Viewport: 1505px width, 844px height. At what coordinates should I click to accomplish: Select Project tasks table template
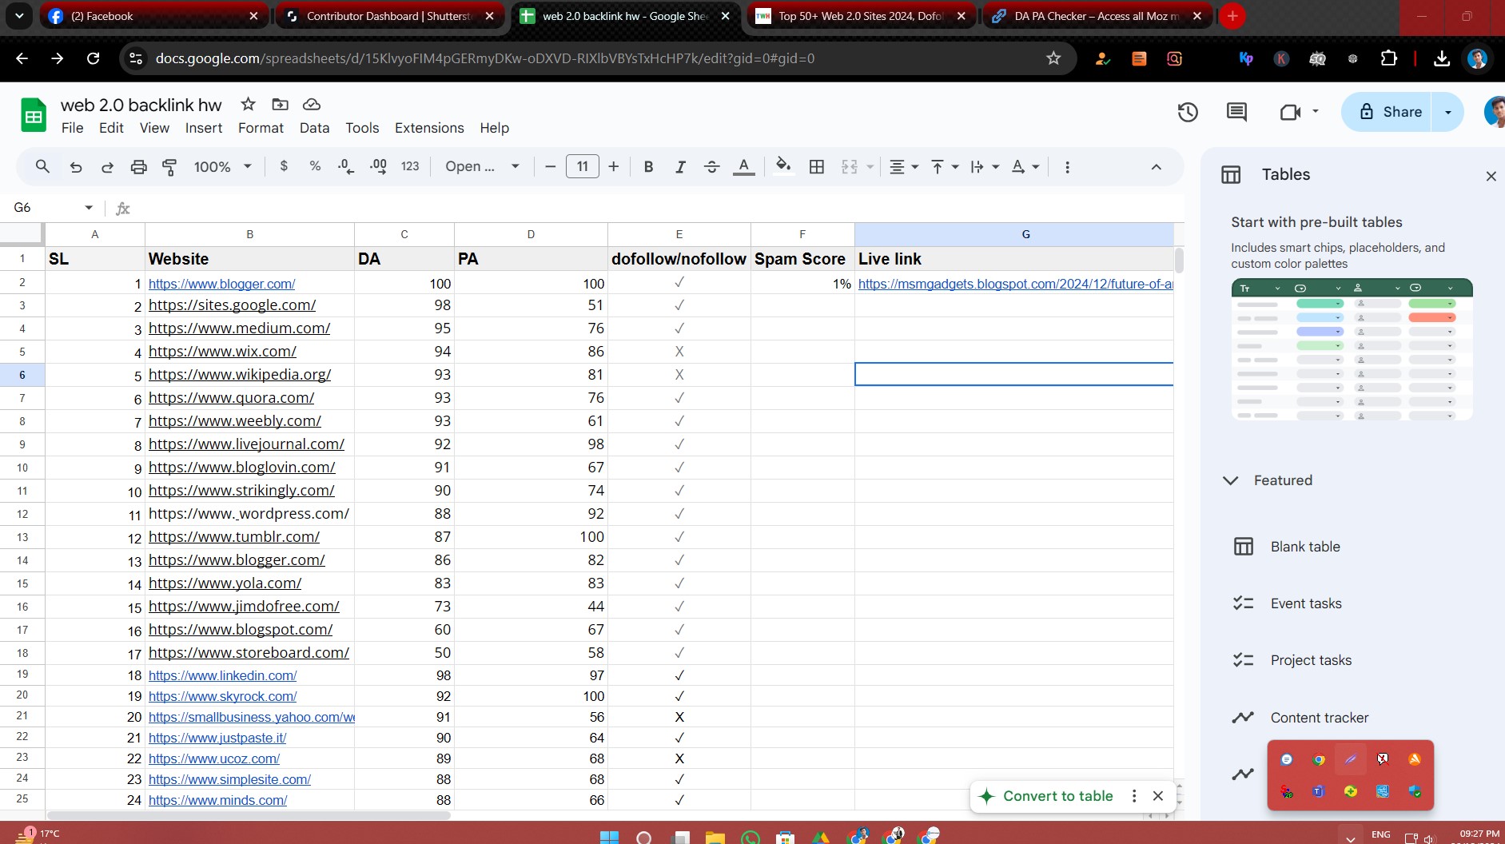tap(1311, 660)
